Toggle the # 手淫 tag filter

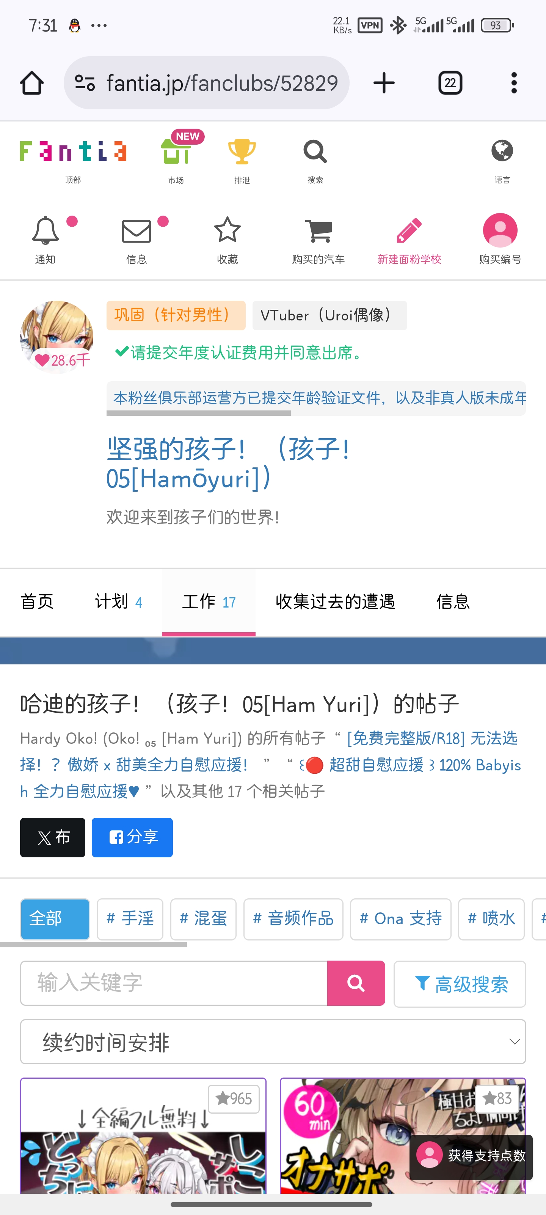pos(130,919)
